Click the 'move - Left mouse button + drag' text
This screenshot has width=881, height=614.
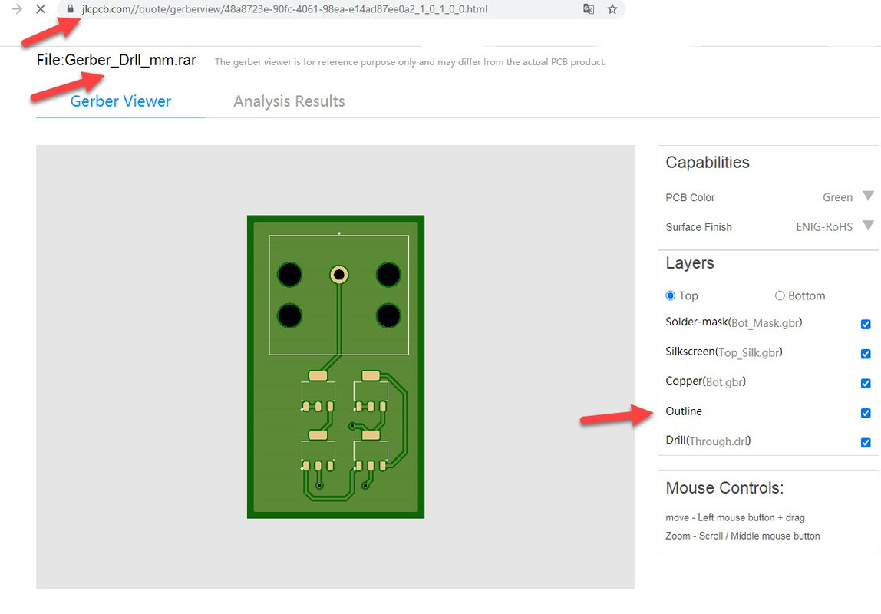click(x=735, y=517)
